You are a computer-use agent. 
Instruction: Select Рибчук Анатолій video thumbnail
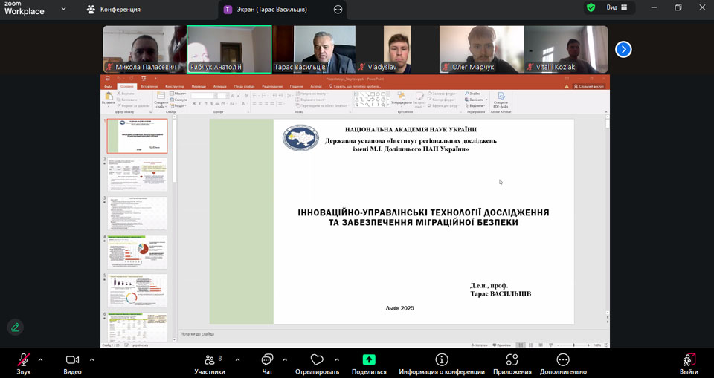coord(229,49)
